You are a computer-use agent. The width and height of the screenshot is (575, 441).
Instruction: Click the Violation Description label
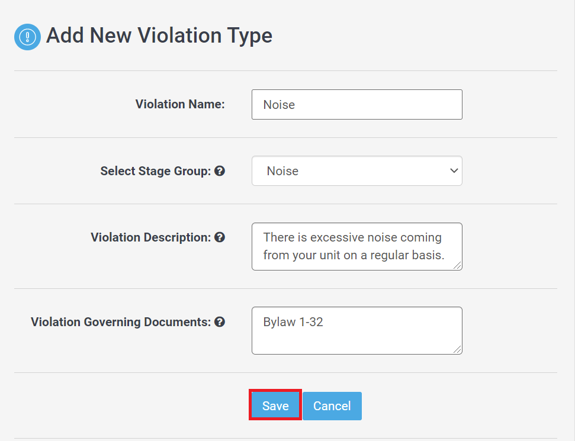click(x=151, y=237)
